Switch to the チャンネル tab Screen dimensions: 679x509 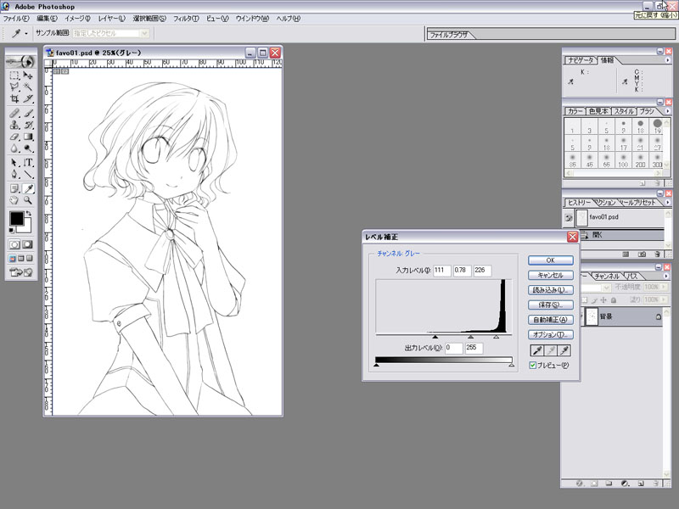[607, 276]
